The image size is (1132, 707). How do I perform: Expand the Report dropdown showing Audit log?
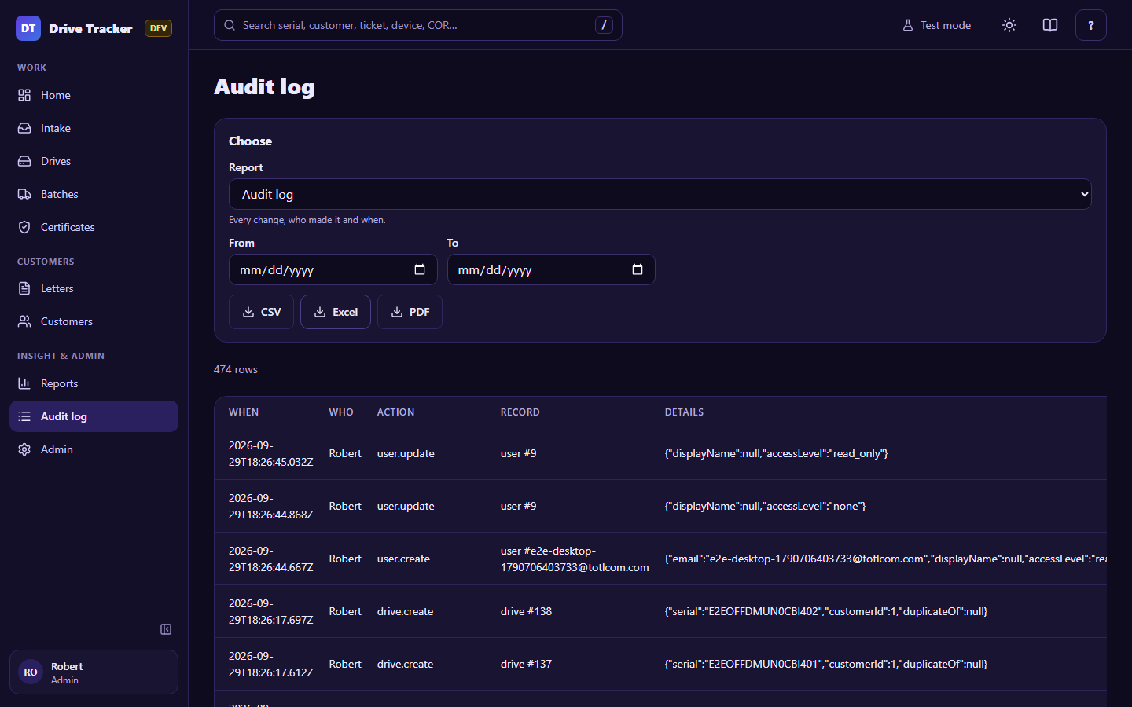[x=660, y=194]
